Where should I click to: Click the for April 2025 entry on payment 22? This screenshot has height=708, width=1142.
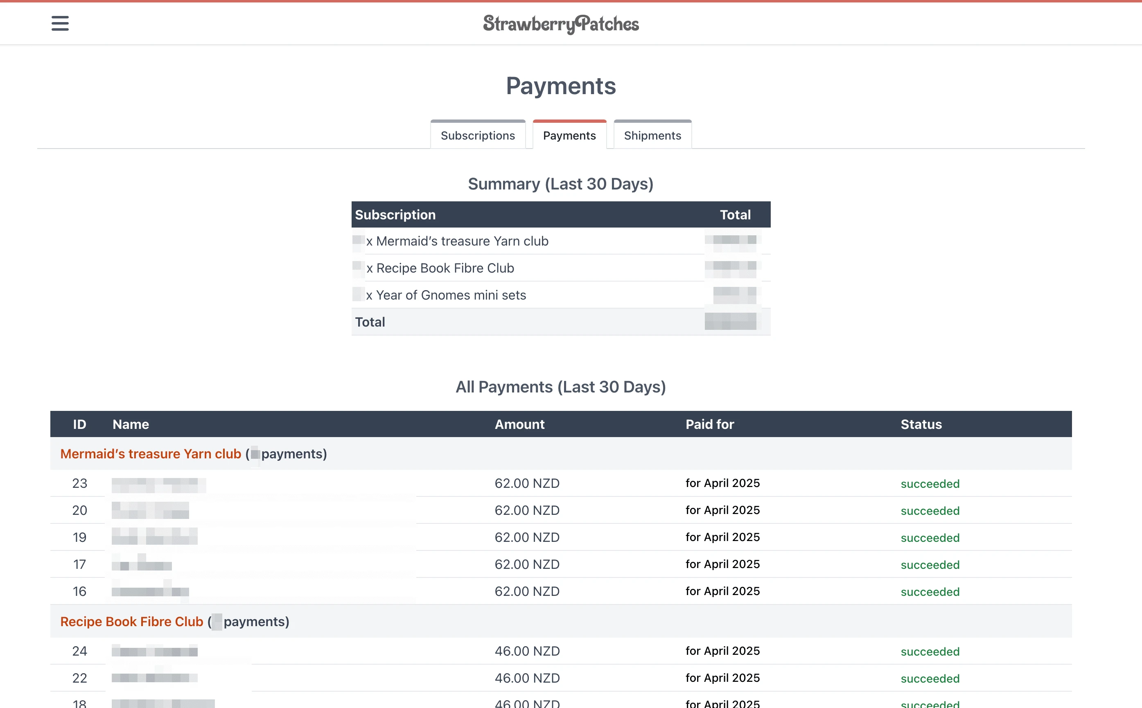click(722, 678)
